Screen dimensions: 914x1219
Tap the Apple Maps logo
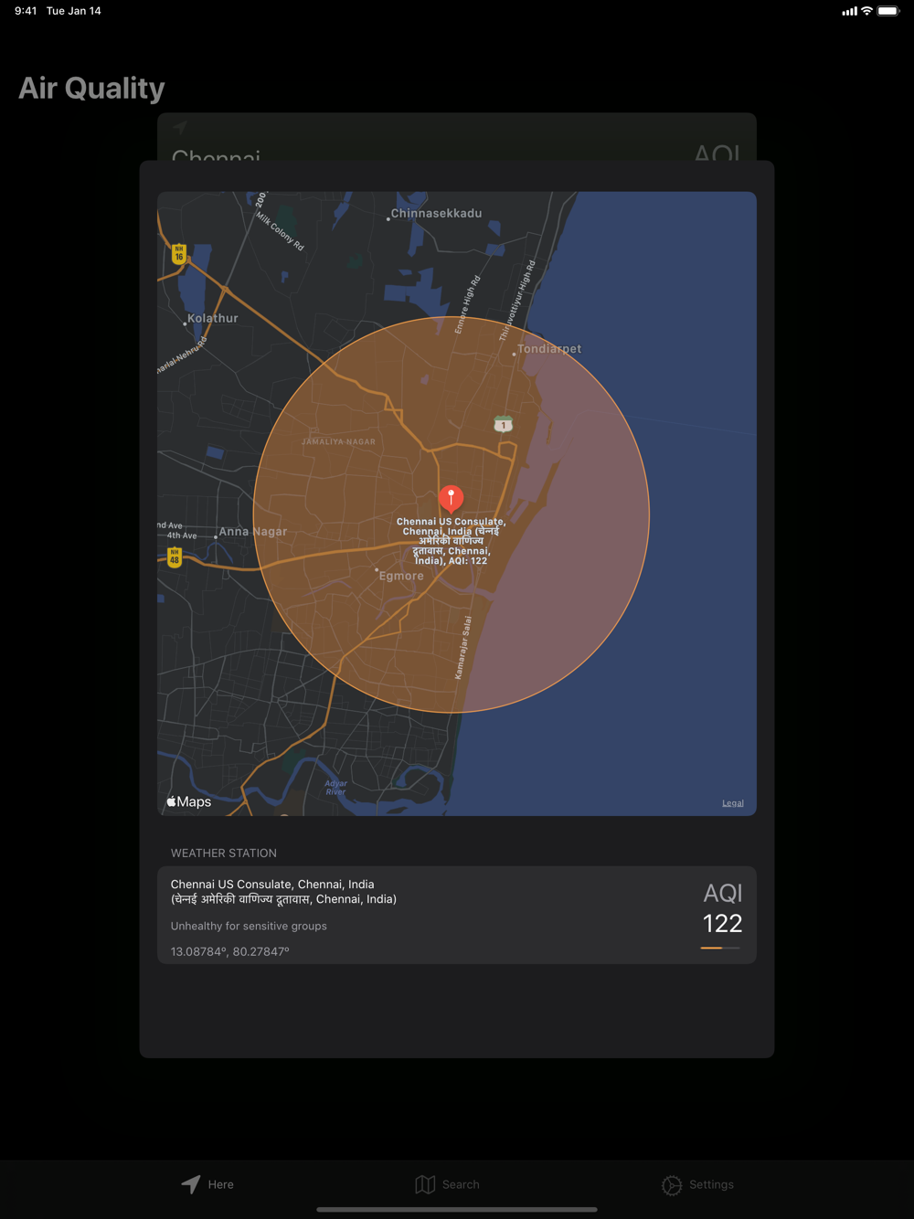(189, 801)
